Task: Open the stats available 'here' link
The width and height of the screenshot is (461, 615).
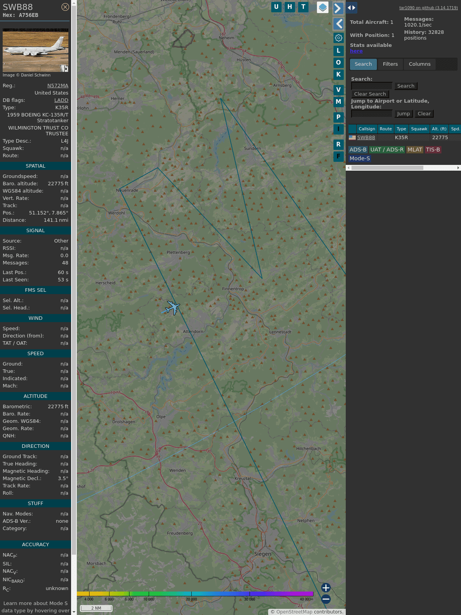Action: tap(356, 51)
